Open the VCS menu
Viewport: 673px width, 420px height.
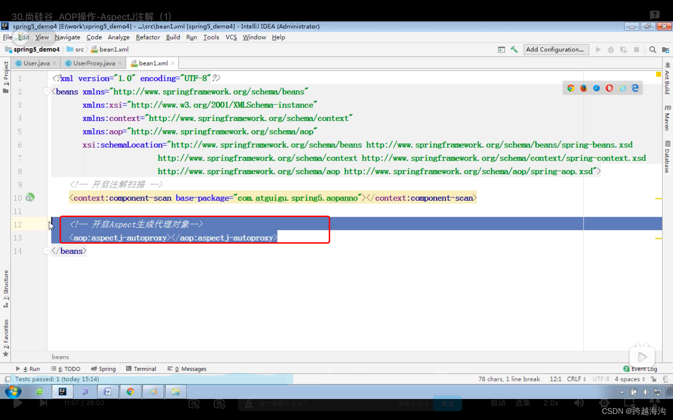[231, 37]
